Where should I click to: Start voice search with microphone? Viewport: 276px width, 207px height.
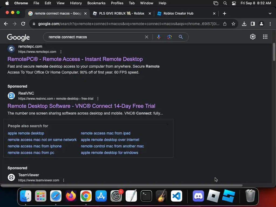pos(158,37)
